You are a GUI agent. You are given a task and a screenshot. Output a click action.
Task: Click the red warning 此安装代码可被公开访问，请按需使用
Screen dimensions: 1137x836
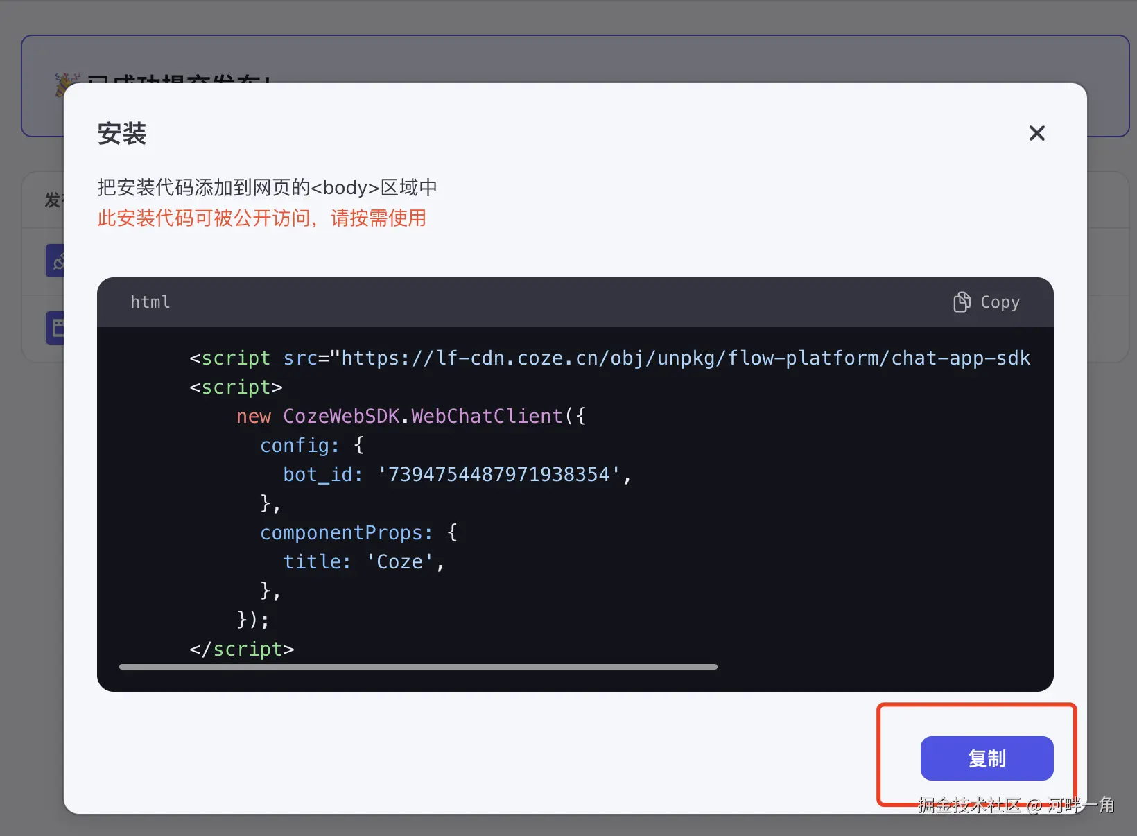pyautogui.click(x=262, y=218)
